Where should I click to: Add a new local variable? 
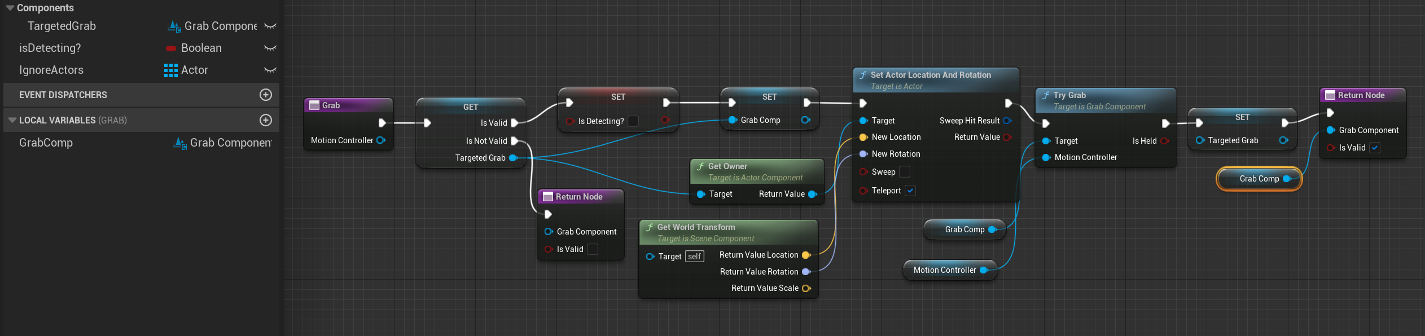pos(266,120)
